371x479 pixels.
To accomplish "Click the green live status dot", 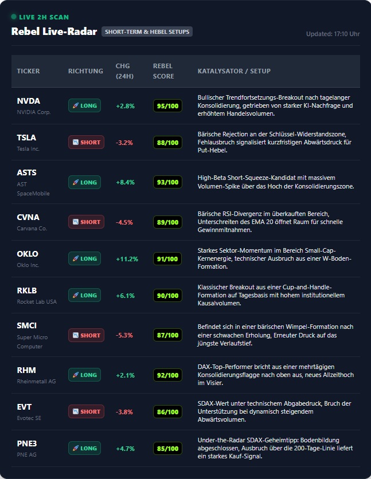I will [x=14, y=17].
